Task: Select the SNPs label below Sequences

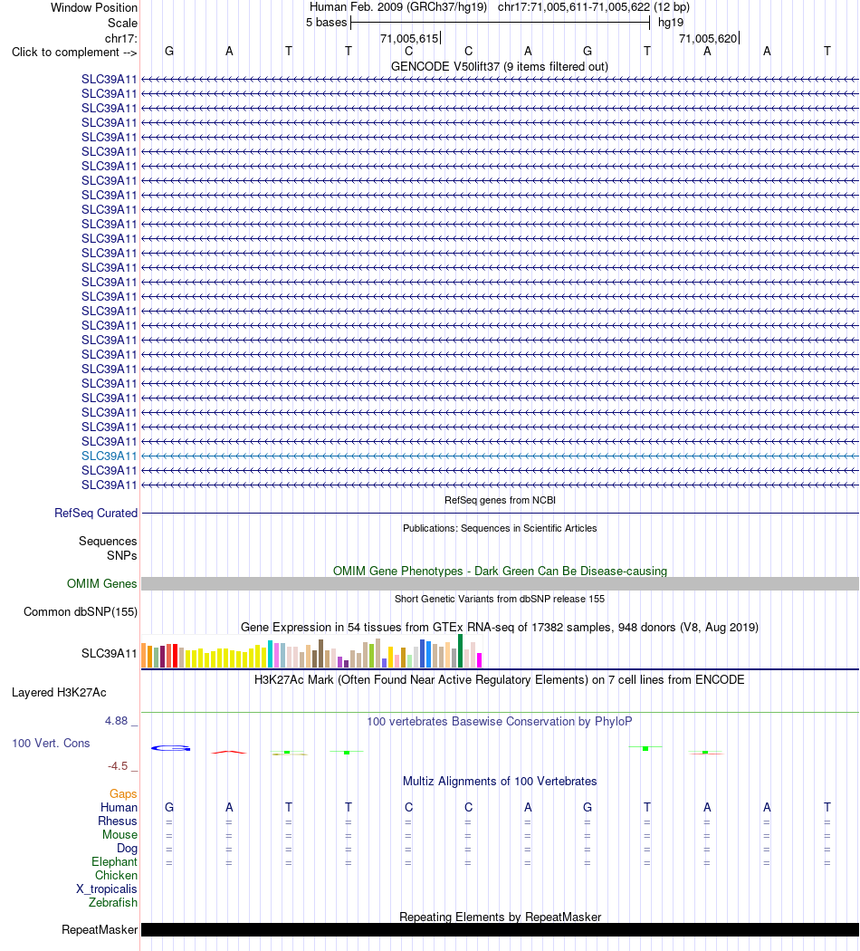Action: 122,555
